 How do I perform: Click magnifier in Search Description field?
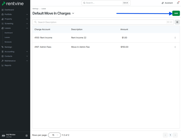point(35,22)
